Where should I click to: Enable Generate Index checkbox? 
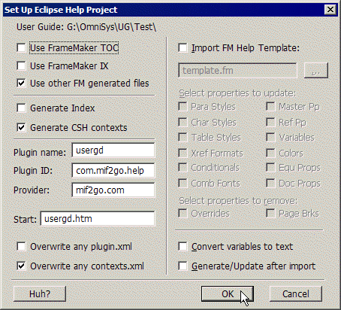coord(21,108)
